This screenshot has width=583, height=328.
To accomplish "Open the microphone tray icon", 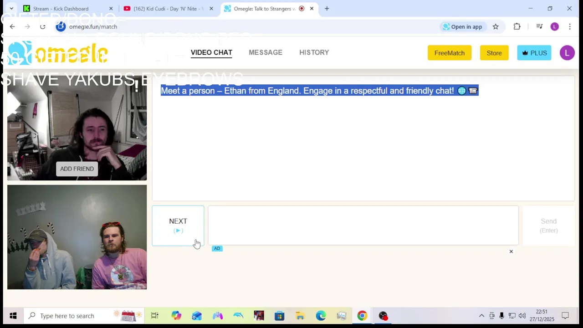I will pyautogui.click(x=501, y=316).
